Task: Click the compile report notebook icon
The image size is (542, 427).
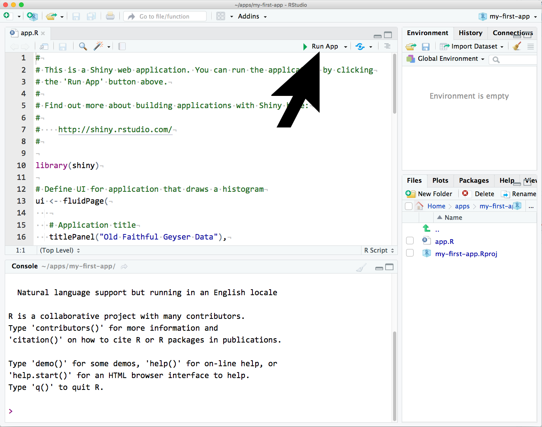Action: 122,46
